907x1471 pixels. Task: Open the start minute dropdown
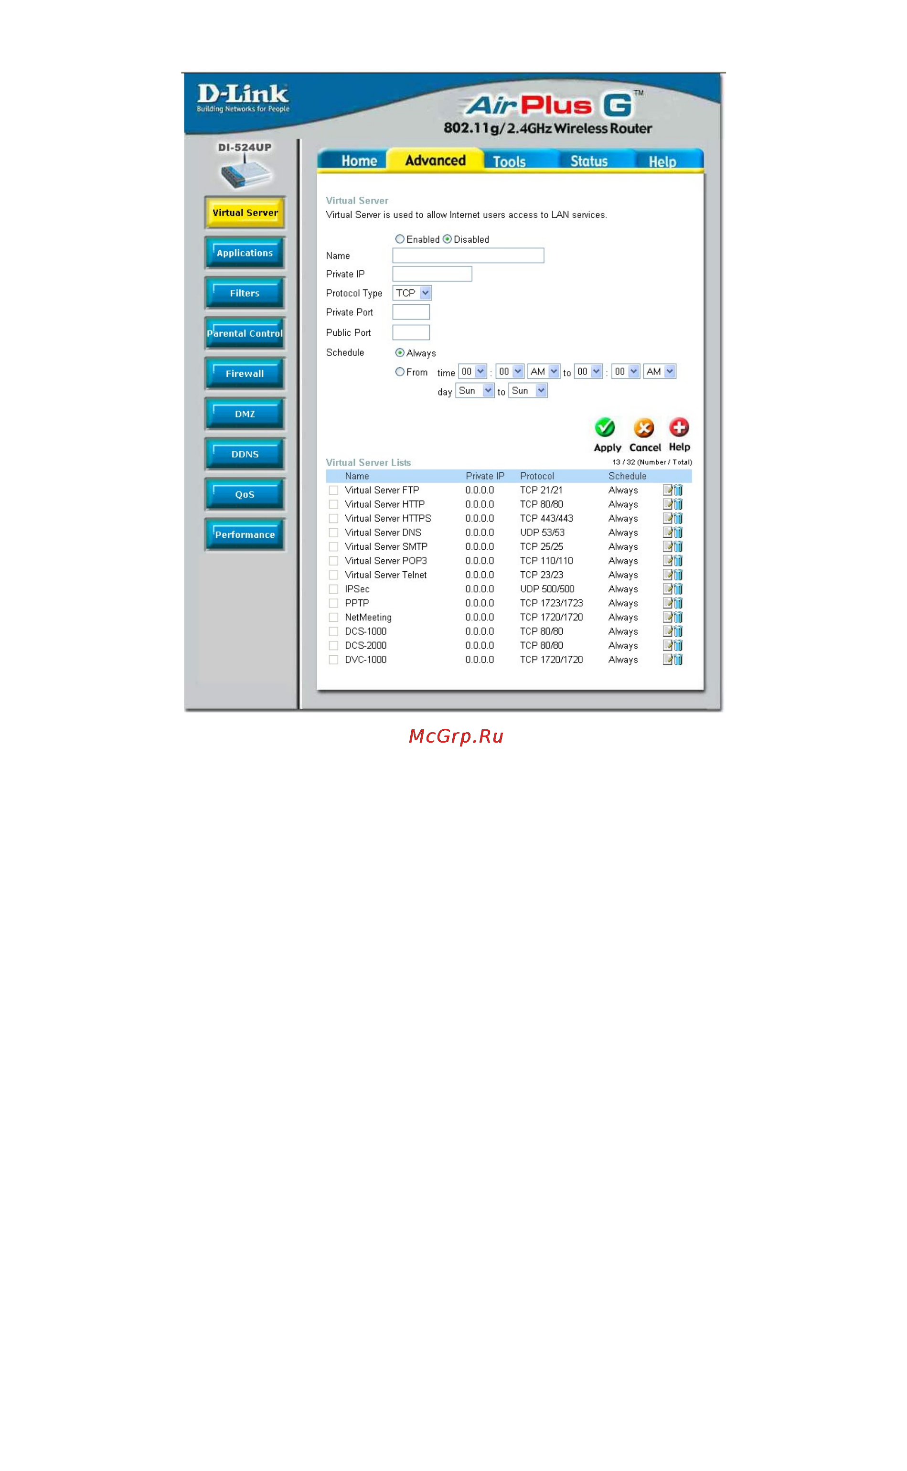[x=510, y=372]
